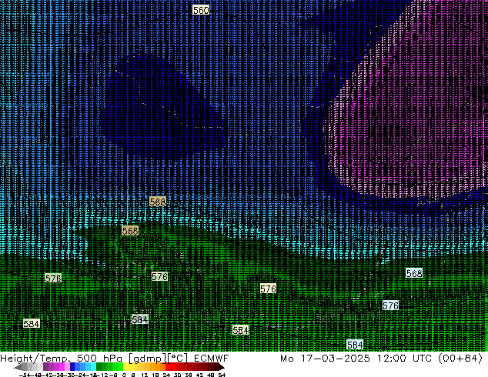Click the gray left arrow end of legend
Viewport: 488px width, 377px height.
[17, 367]
